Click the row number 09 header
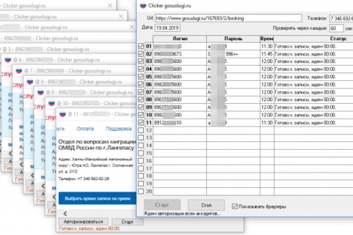 [149, 107]
